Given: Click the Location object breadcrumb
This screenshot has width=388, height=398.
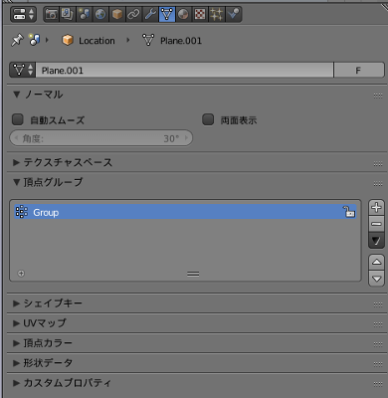Looking at the screenshot, I should click(x=89, y=41).
